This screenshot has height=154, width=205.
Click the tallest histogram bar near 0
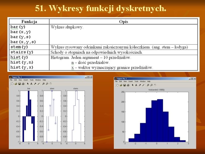coord(160,120)
